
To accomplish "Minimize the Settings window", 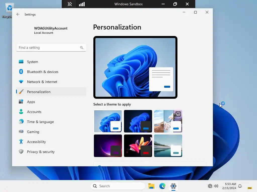I will [184, 12].
